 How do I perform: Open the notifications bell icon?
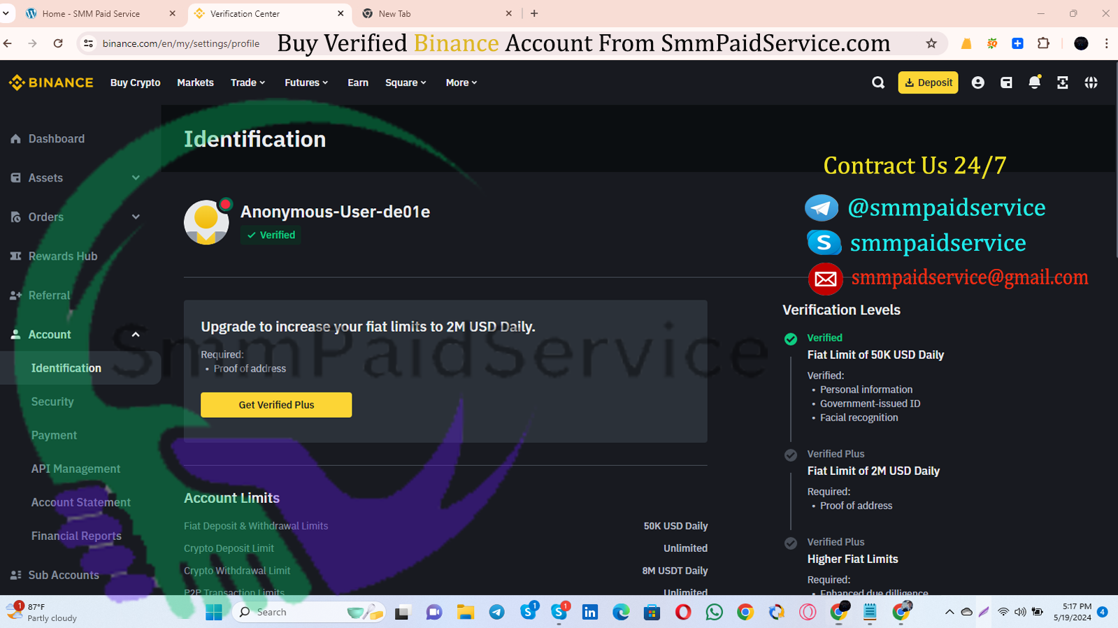[x=1035, y=82]
